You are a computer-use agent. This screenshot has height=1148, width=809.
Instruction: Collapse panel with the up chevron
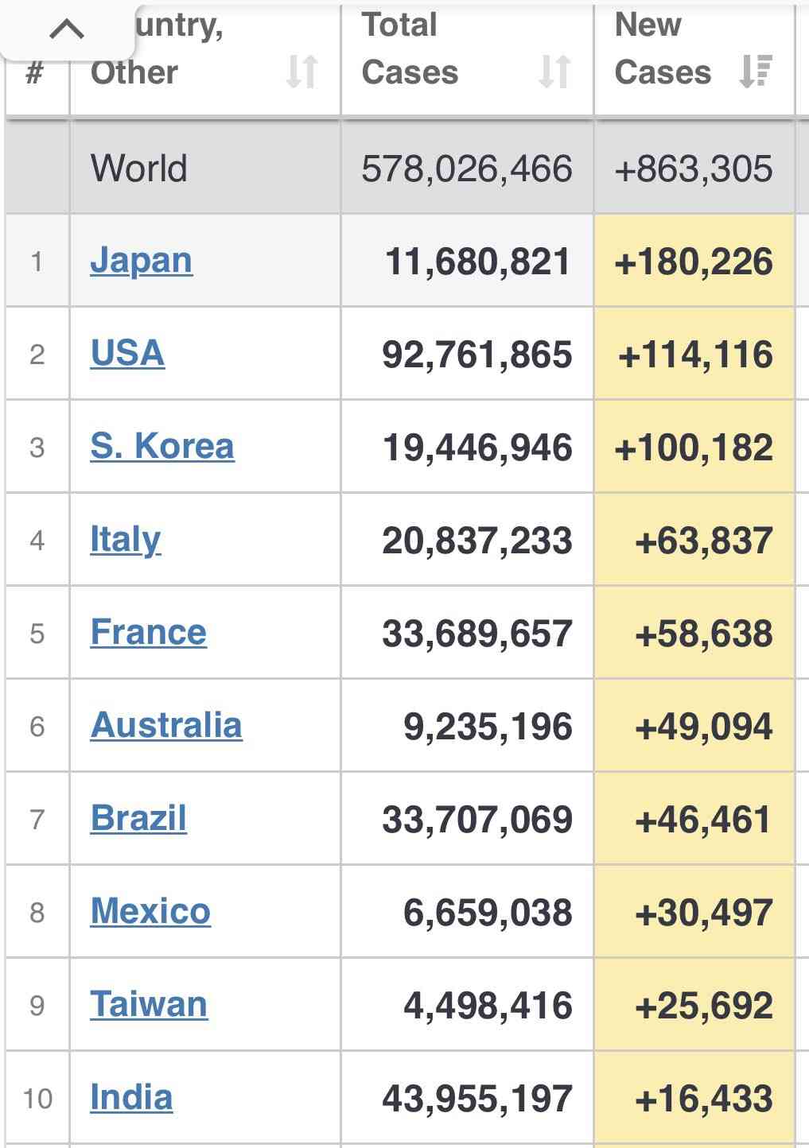[67, 30]
